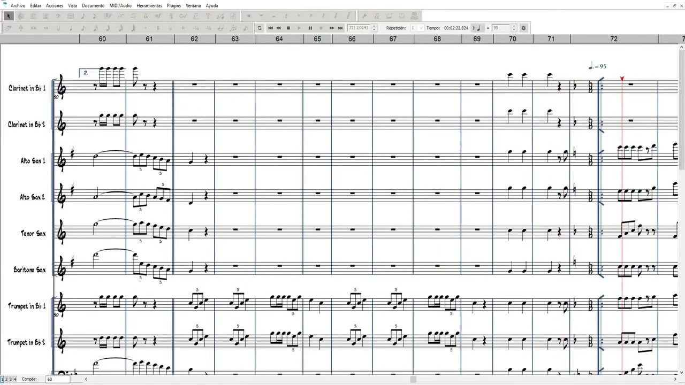Adjust position counter stepper arrows
Image resolution: width=685 pixels, height=385 pixels.
coord(374,28)
